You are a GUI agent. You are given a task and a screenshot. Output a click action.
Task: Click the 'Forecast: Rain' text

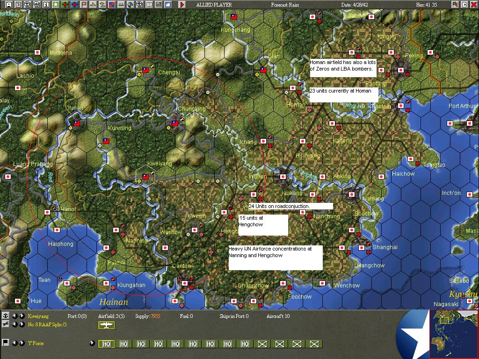point(285,5)
